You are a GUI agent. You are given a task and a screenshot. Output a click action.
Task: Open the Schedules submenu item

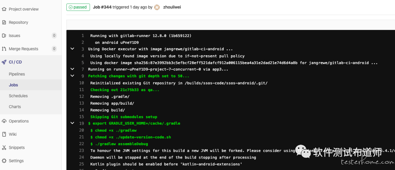point(18,96)
